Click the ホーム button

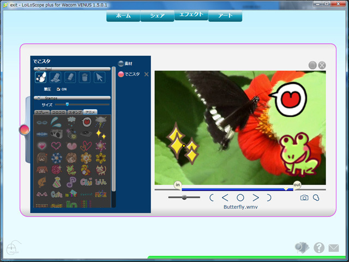point(123,16)
